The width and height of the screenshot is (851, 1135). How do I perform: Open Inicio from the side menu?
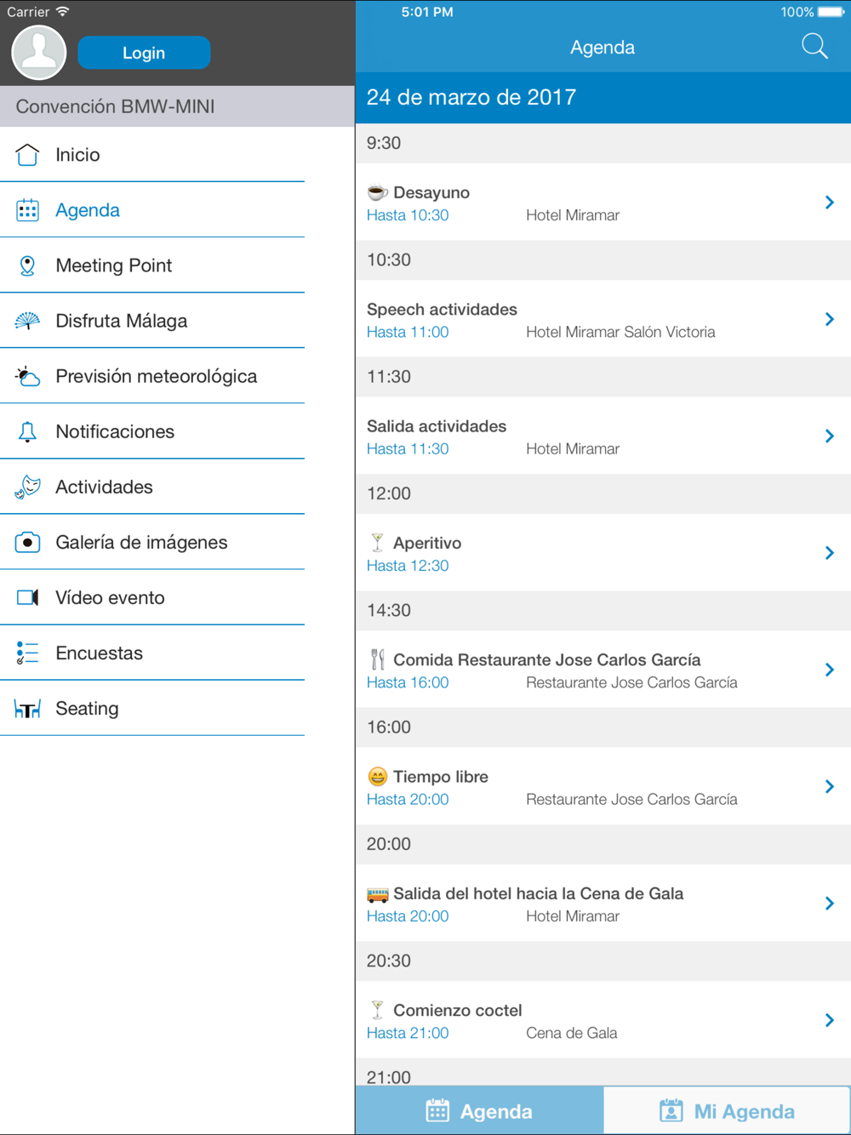[152, 154]
